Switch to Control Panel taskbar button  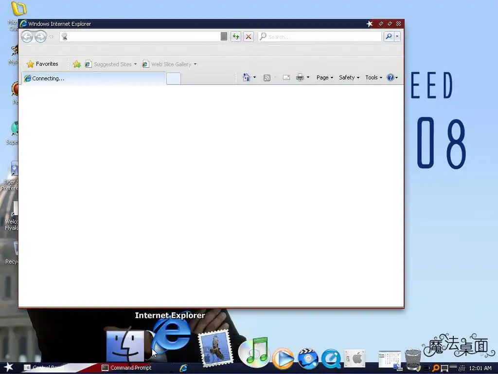(x=44, y=368)
